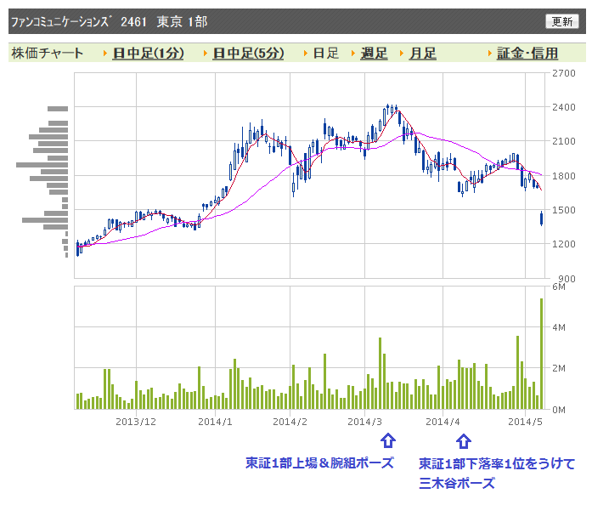592x505 pixels.
Task: Switch to the 週足 weekly chart
Action: click(x=374, y=54)
